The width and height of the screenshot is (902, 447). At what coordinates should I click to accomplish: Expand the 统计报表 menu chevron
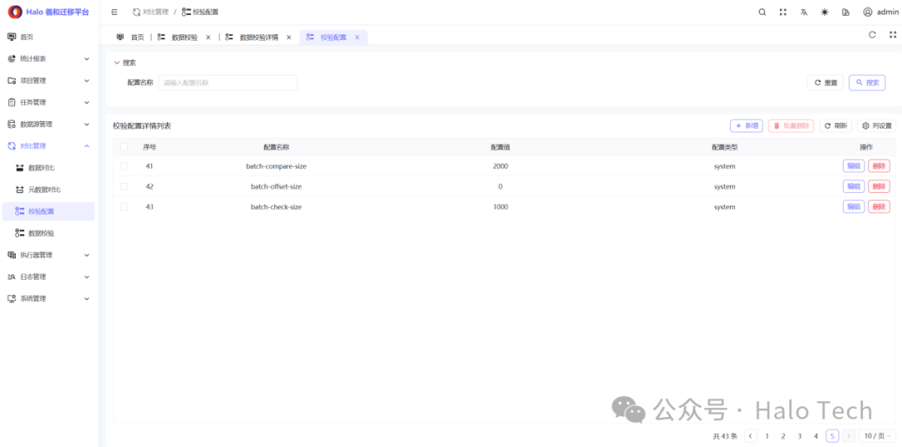click(x=87, y=58)
